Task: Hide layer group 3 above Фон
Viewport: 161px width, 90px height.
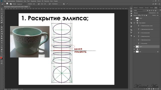Action: (134, 49)
